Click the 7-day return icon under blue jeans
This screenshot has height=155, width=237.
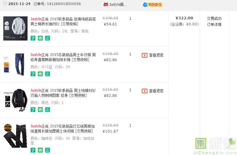[33, 74]
